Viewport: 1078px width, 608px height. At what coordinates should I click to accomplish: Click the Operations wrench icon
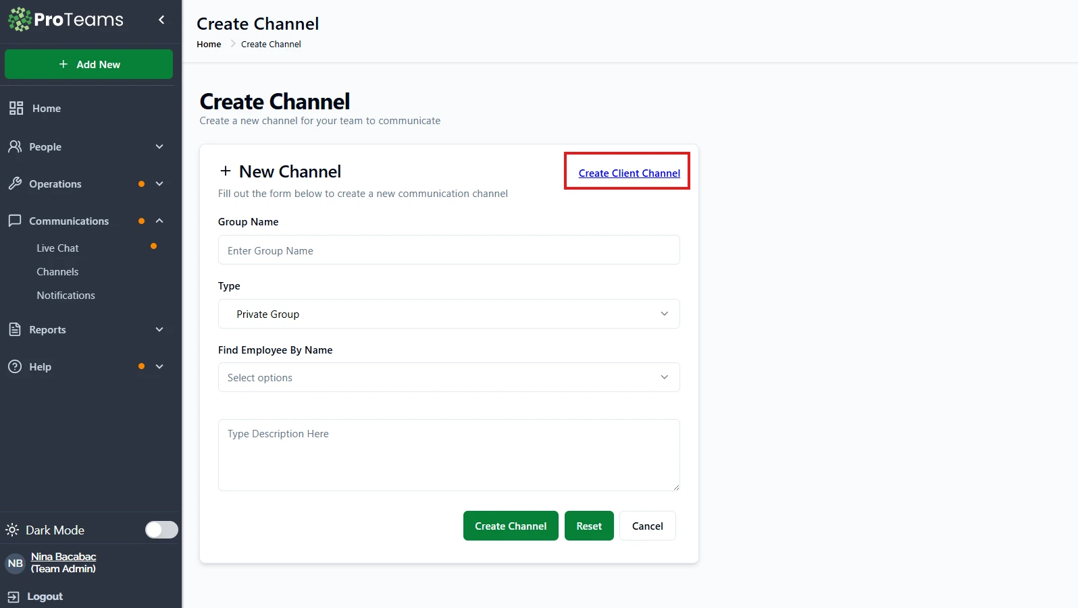tap(15, 184)
